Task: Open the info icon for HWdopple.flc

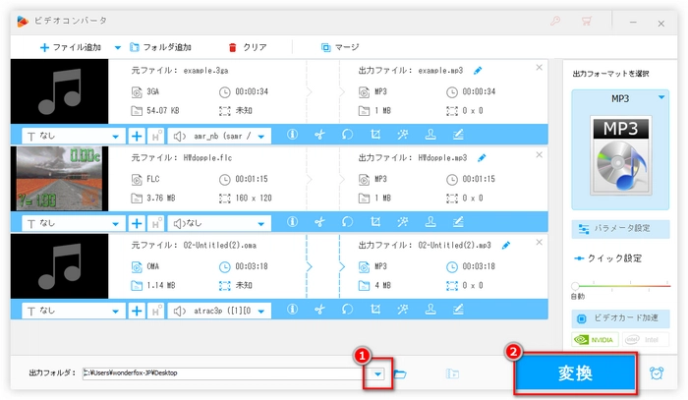Action: [292, 223]
